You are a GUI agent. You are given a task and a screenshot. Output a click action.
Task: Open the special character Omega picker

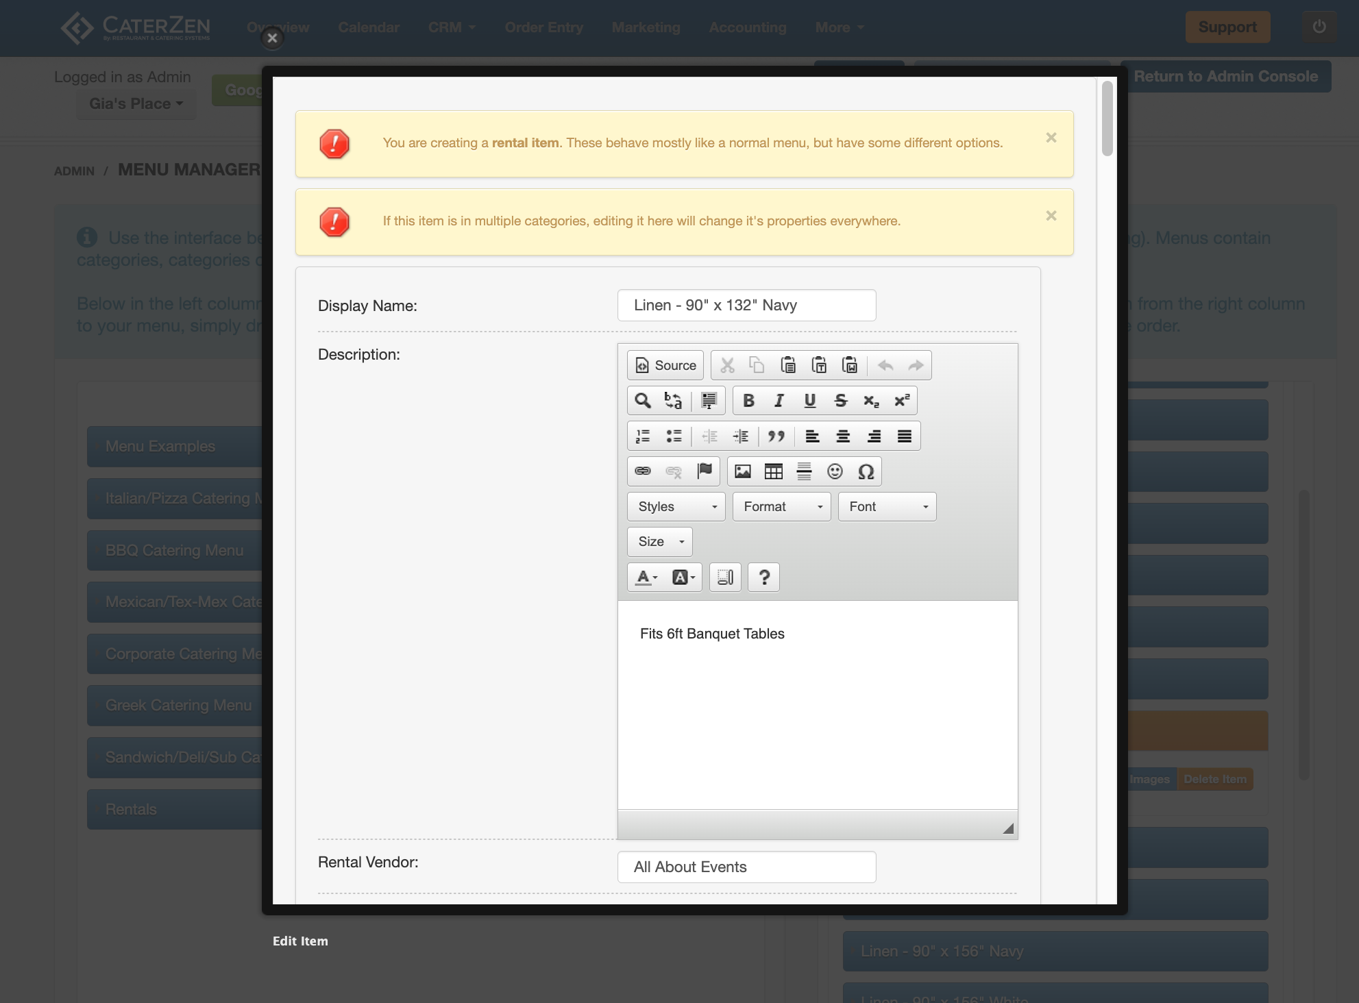click(866, 471)
